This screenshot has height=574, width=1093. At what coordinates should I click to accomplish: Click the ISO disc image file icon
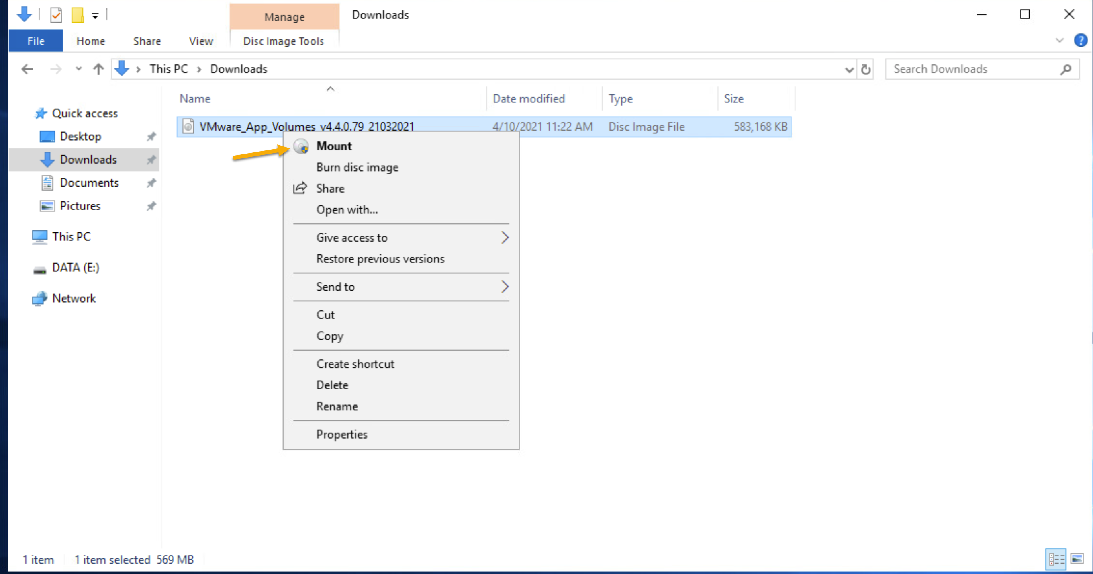(x=188, y=126)
